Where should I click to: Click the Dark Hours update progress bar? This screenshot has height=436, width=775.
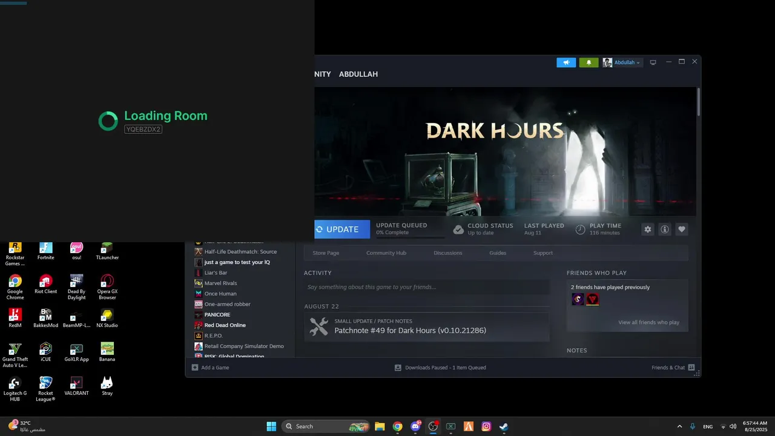tap(410, 237)
